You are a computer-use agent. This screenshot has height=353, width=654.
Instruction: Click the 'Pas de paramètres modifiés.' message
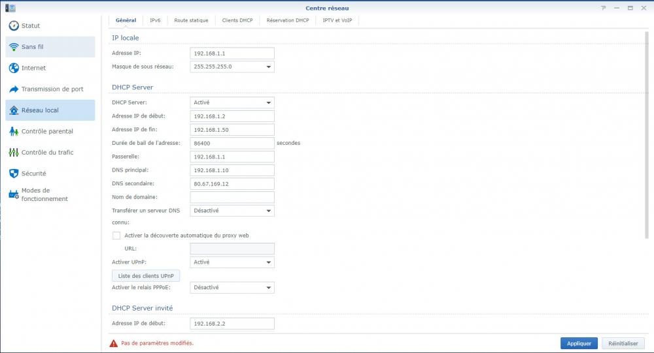[157, 343]
